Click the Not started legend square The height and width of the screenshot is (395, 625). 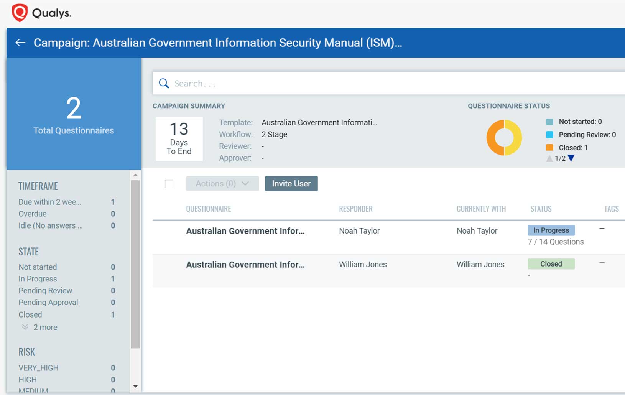click(549, 122)
